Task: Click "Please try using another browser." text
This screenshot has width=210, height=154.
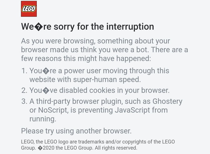Action: click(76, 131)
